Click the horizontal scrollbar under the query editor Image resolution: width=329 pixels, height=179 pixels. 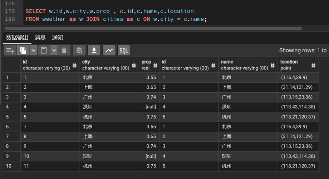tap(153, 28)
